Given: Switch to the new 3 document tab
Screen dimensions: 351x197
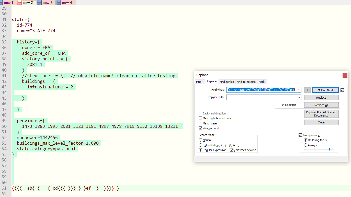Looking at the screenshot, I should click(48, 3).
